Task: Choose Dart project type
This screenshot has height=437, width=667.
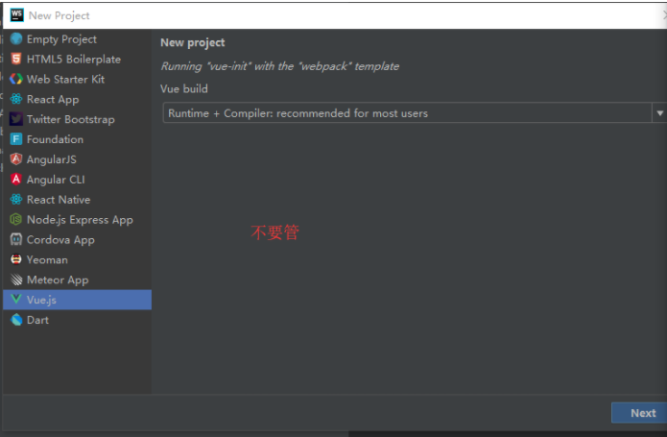Action: click(77, 320)
